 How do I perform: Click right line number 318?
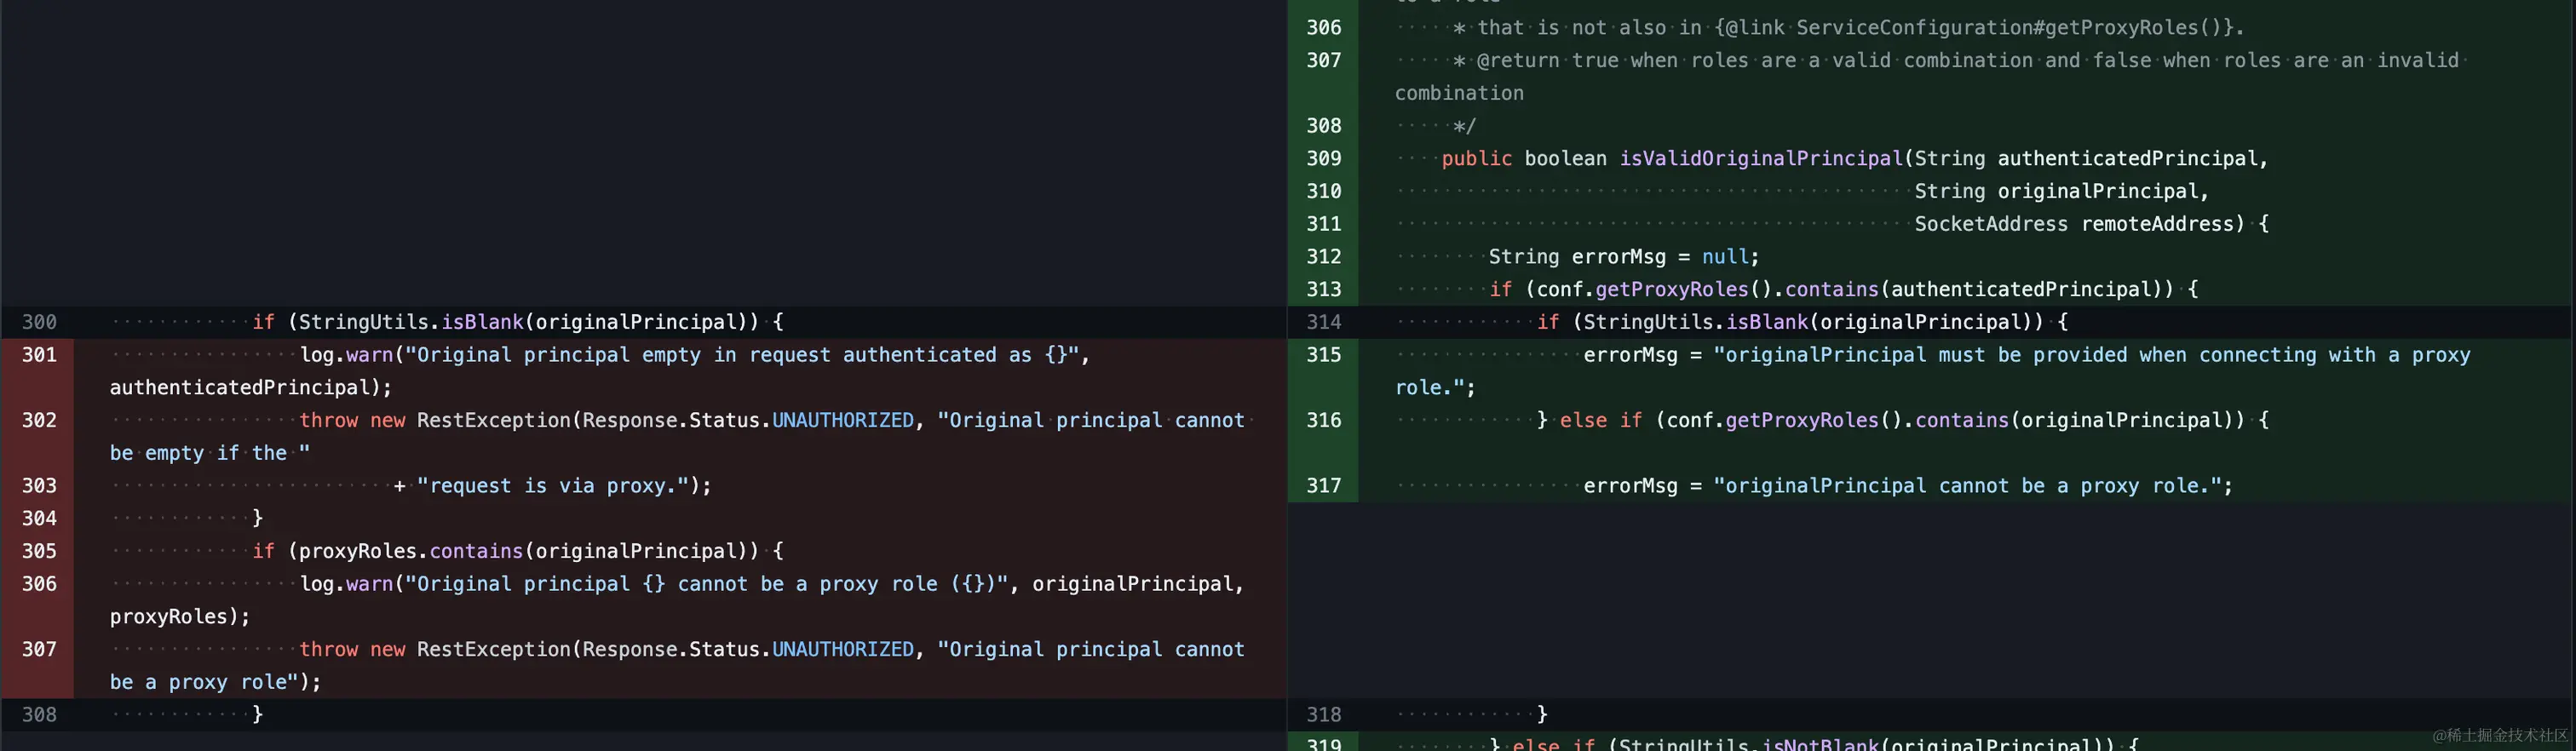(1323, 715)
